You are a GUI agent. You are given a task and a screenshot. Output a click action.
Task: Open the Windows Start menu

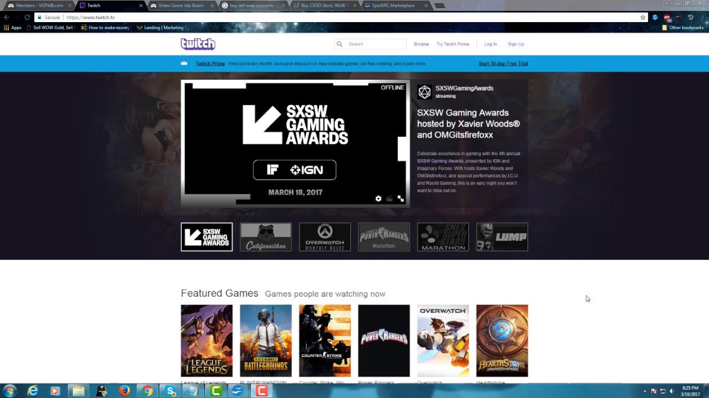coord(9,391)
